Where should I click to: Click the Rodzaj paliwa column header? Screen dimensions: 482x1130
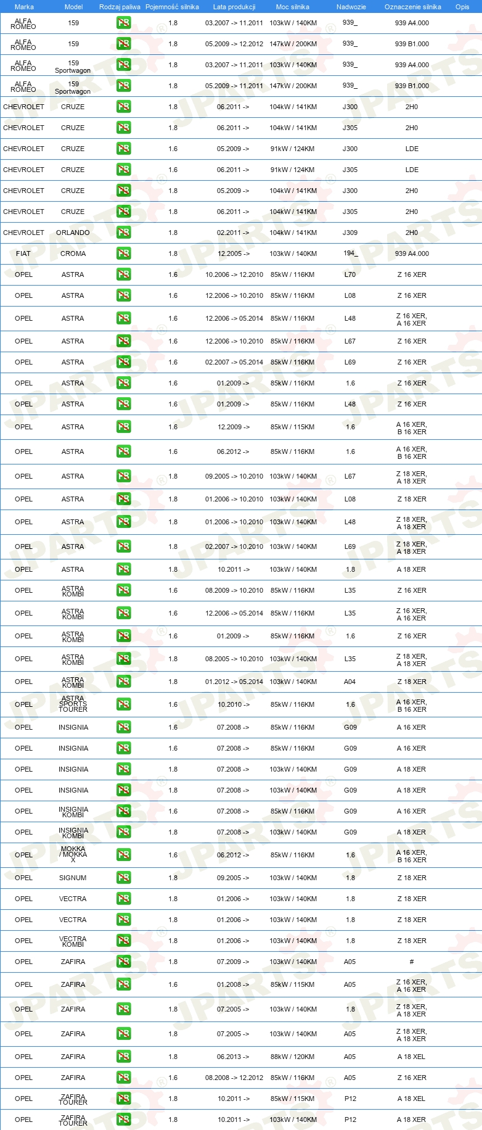click(120, 7)
